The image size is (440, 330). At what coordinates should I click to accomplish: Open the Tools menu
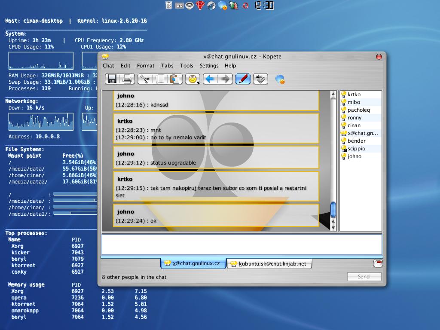click(186, 66)
